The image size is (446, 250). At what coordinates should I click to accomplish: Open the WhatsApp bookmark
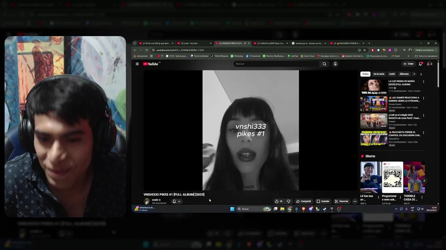point(237,56)
